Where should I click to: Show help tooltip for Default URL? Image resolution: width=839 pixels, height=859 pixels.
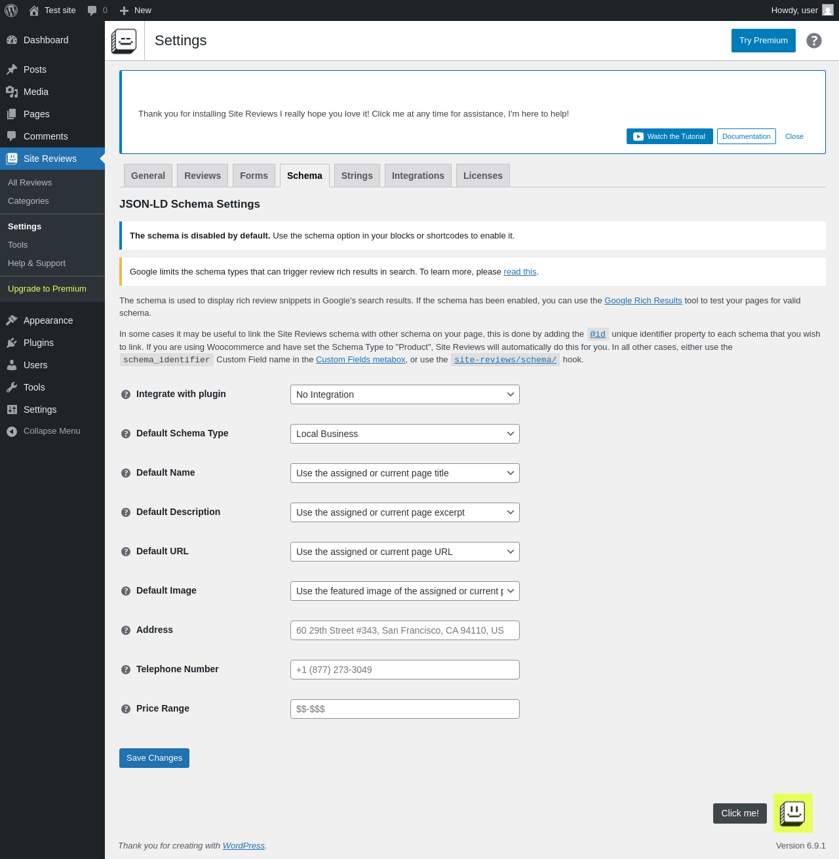click(126, 552)
